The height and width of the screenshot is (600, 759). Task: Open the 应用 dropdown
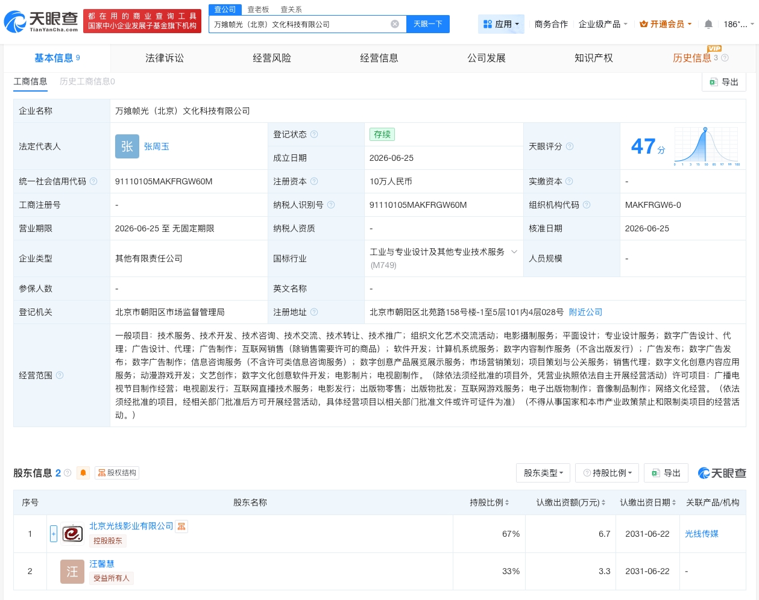pos(501,24)
